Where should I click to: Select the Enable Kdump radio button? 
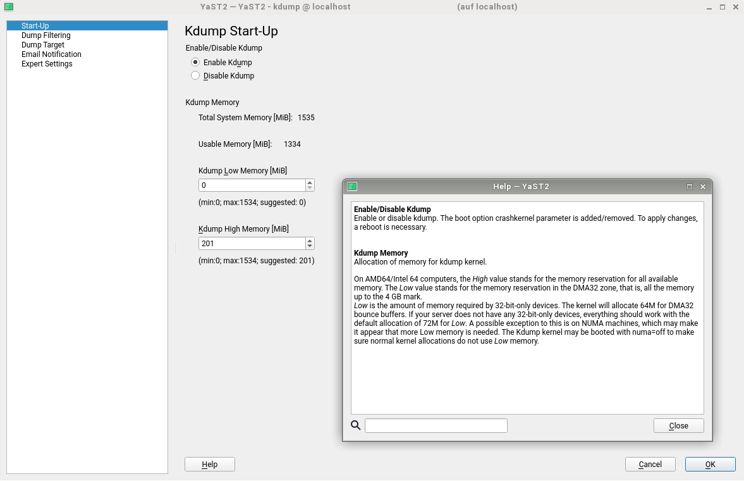(x=195, y=63)
